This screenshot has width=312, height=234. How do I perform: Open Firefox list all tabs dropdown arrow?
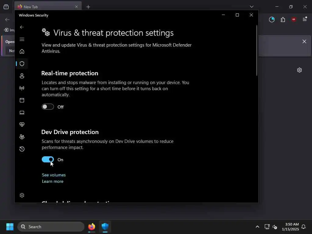coord(251,7)
